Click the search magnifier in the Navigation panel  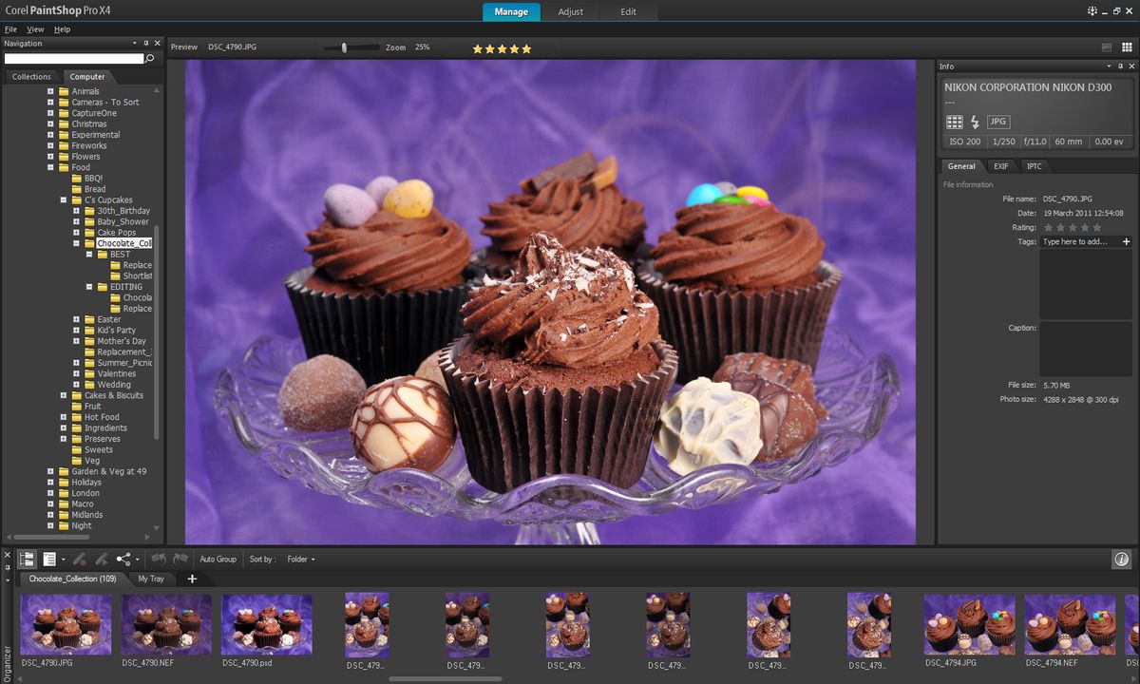pyautogui.click(x=149, y=58)
